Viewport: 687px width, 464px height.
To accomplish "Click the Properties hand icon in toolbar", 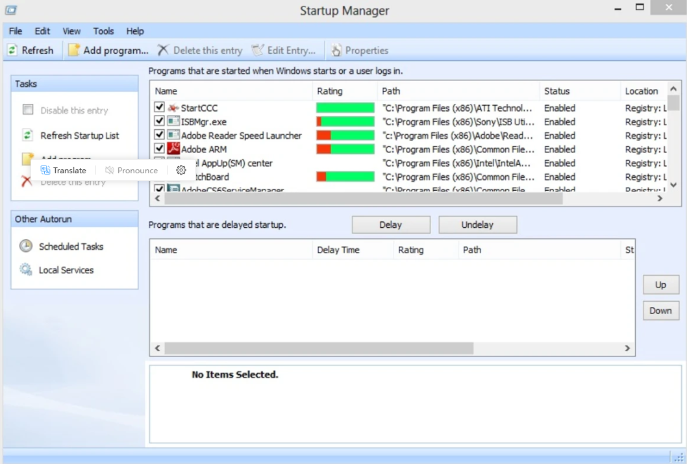I will (x=336, y=51).
